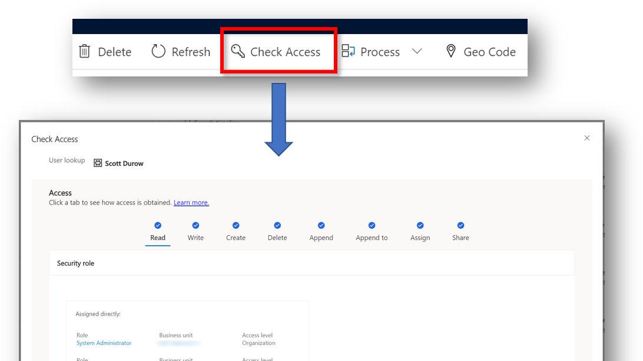Click the Process flow icon
The height and width of the screenshot is (361, 643).
[348, 51]
